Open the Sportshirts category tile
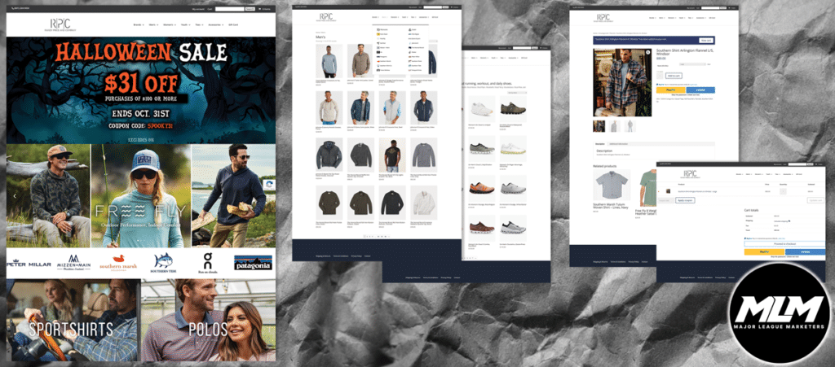835x367 pixels. pos(73,321)
